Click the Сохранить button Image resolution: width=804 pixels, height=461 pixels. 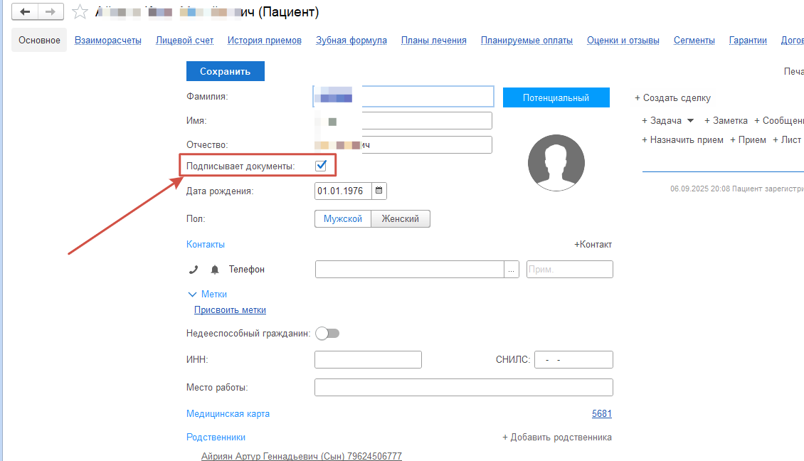coord(225,71)
